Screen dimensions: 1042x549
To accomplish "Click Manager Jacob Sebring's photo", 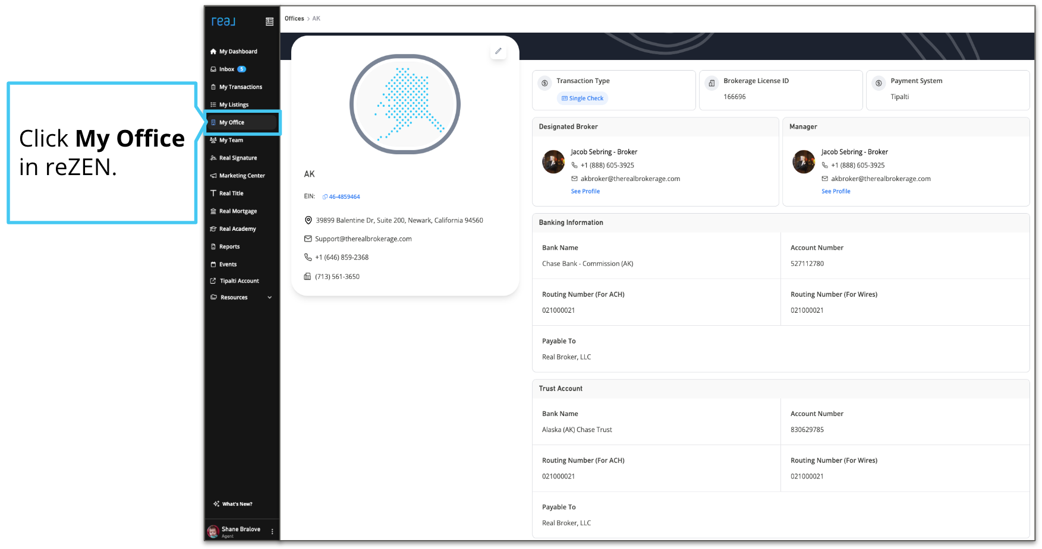I will pos(804,162).
